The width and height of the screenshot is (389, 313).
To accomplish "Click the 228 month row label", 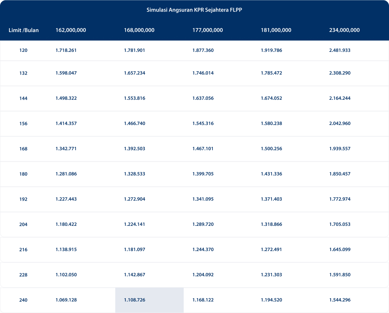I will [23, 275].
